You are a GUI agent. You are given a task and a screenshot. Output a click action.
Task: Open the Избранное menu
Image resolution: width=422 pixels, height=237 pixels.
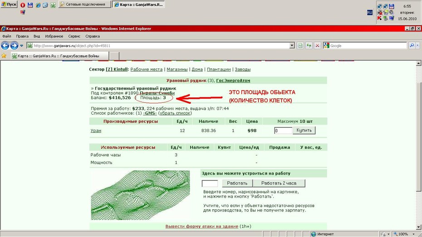tap(54, 36)
